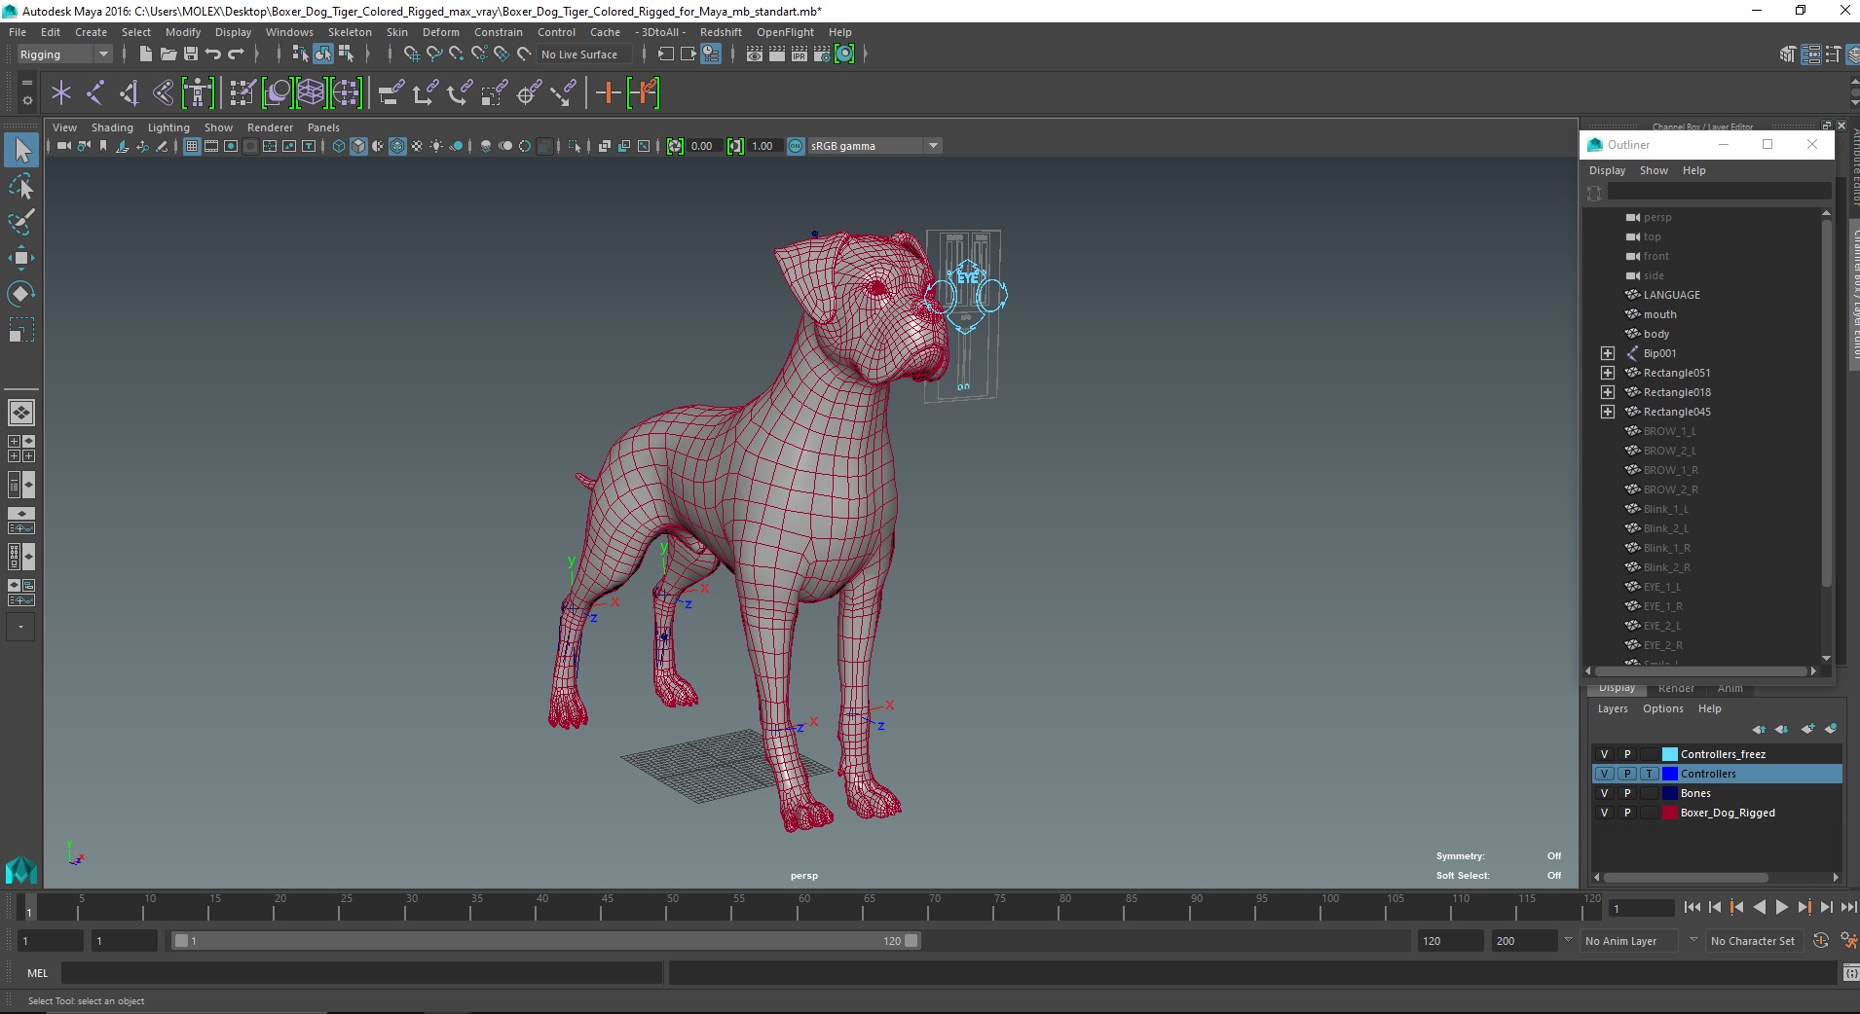The height and width of the screenshot is (1014, 1860).
Task: Open the sRGB gamma view transform dropdown
Action: pyautogui.click(x=874, y=146)
